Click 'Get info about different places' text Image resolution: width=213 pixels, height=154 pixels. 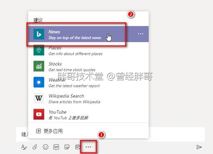[75, 54]
